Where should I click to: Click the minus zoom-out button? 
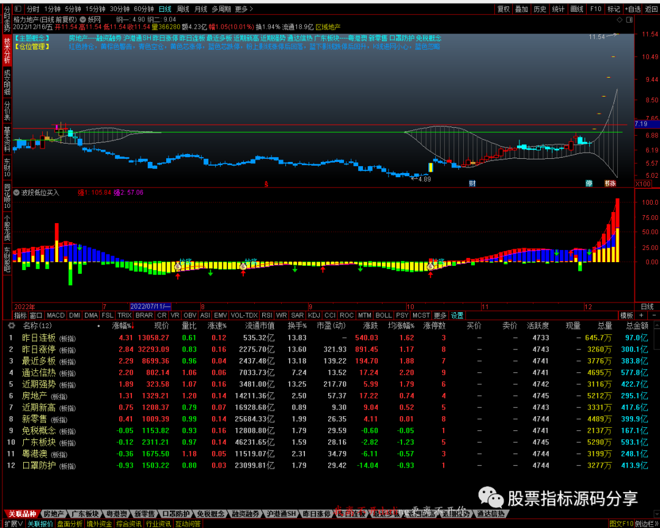click(x=654, y=315)
